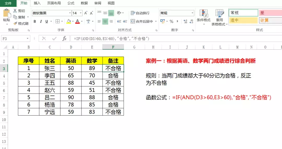This screenshot has width=282, height=149.
Task: Toggle center horizontal alignment
Action: pyautogui.click(x=105, y=21)
